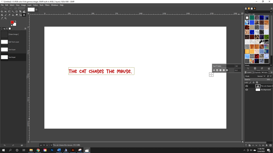The width and height of the screenshot is (273, 153).
Task: Select the Warp Transform tool
Action: click(24, 11)
